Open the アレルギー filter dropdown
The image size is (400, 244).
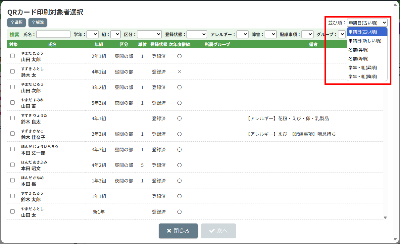point(242,34)
